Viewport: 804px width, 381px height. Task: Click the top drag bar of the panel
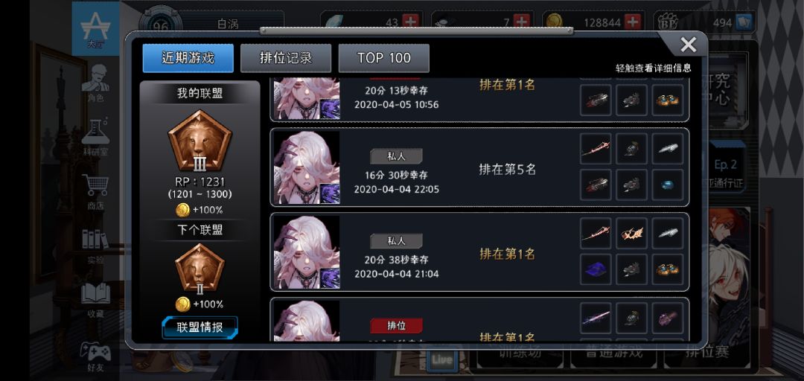416,31
